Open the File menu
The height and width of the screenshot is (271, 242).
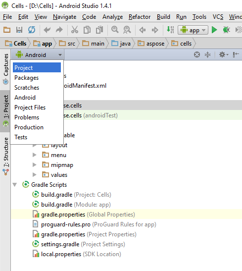7,17
